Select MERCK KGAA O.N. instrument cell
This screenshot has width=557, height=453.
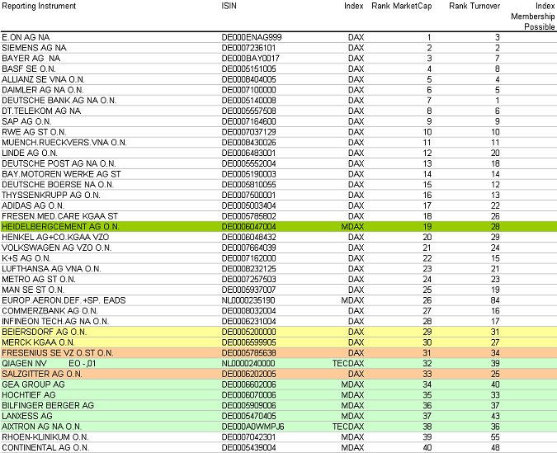(38, 342)
